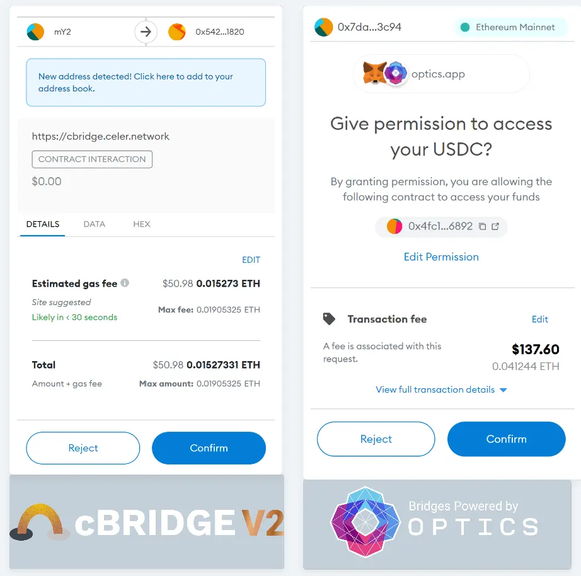Image resolution: width=581 pixels, height=576 pixels.
Task: Click the 0x542...1820 recipient avatar icon
Action: coord(177,32)
